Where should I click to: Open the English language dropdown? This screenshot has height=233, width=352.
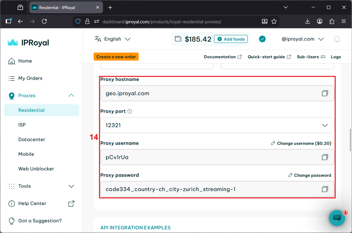112,39
